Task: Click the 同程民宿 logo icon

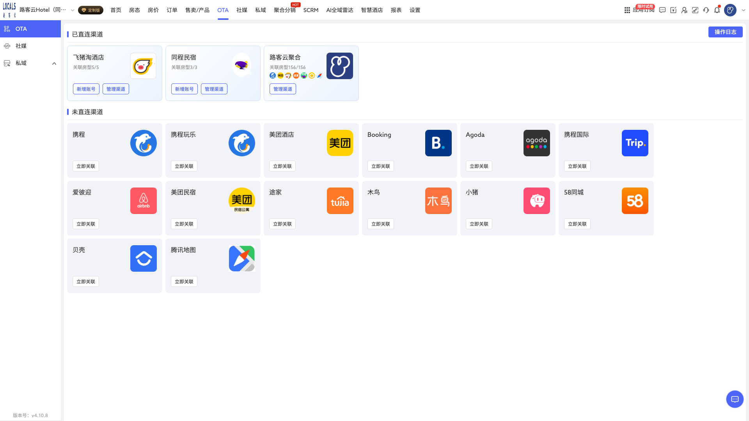Action: click(241, 65)
